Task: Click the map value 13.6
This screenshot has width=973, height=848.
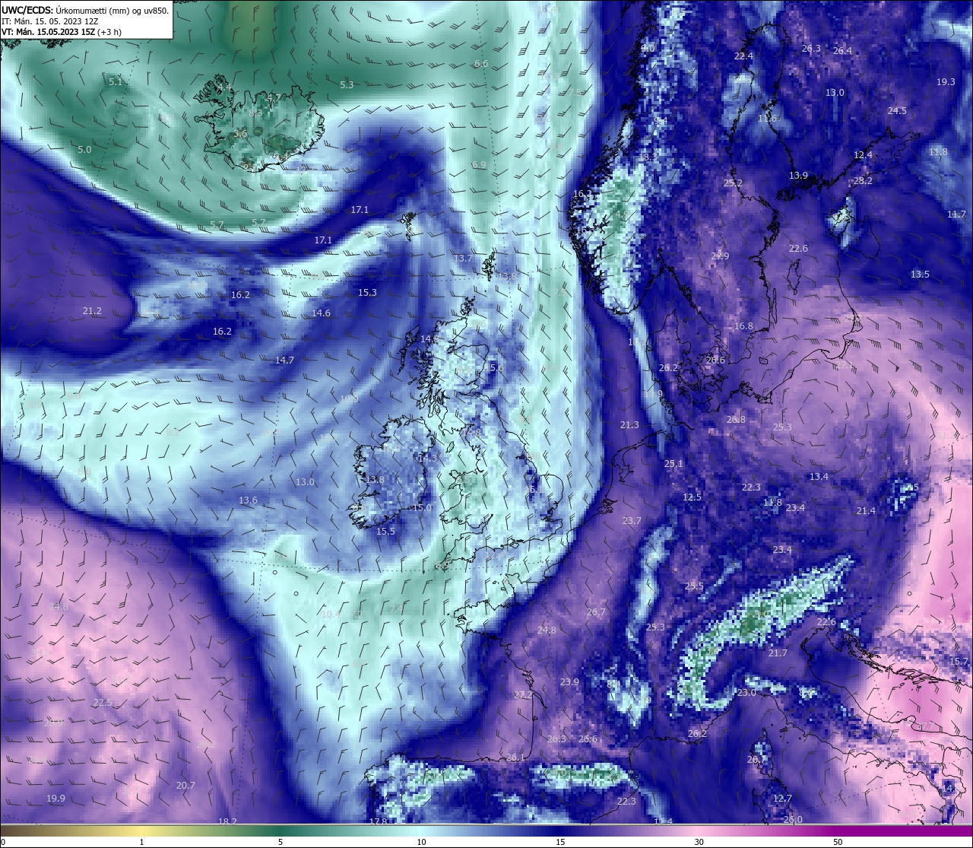Action: tap(248, 500)
